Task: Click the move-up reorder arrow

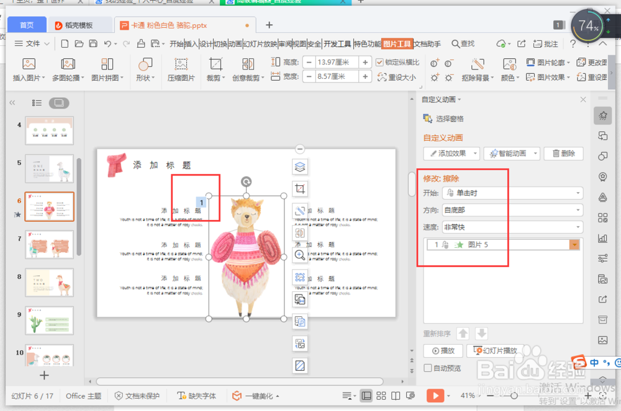Action: point(463,334)
